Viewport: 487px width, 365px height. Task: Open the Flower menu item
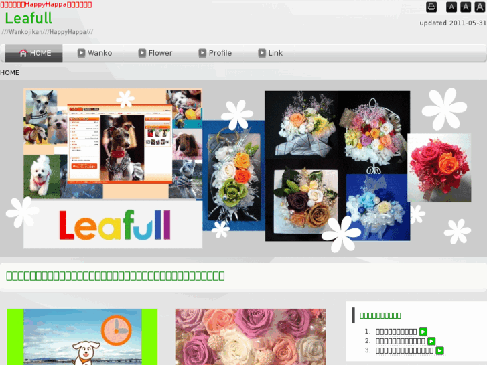tap(155, 53)
